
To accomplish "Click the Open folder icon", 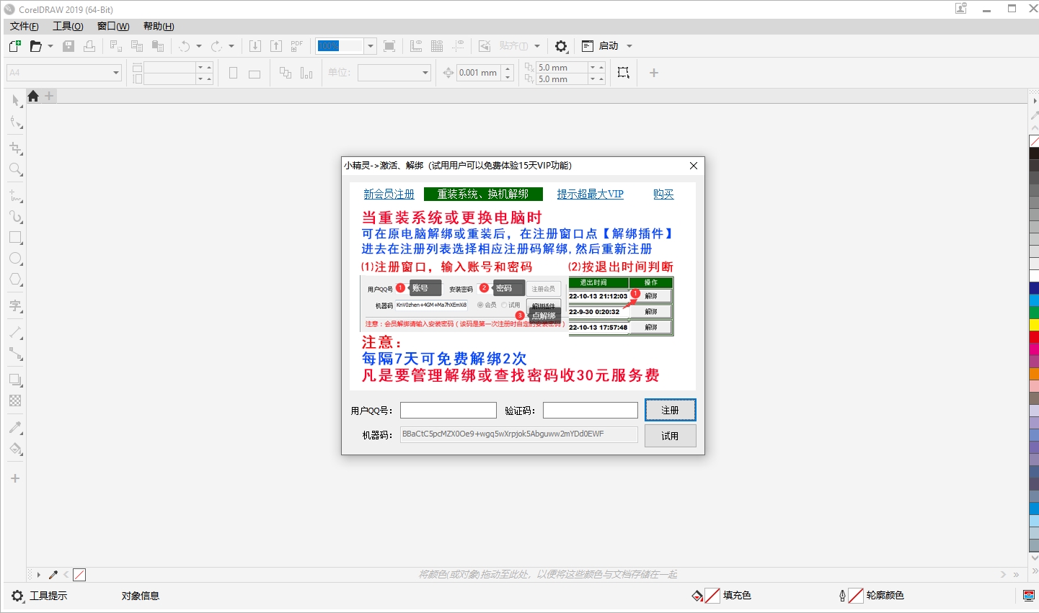I will point(35,46).
